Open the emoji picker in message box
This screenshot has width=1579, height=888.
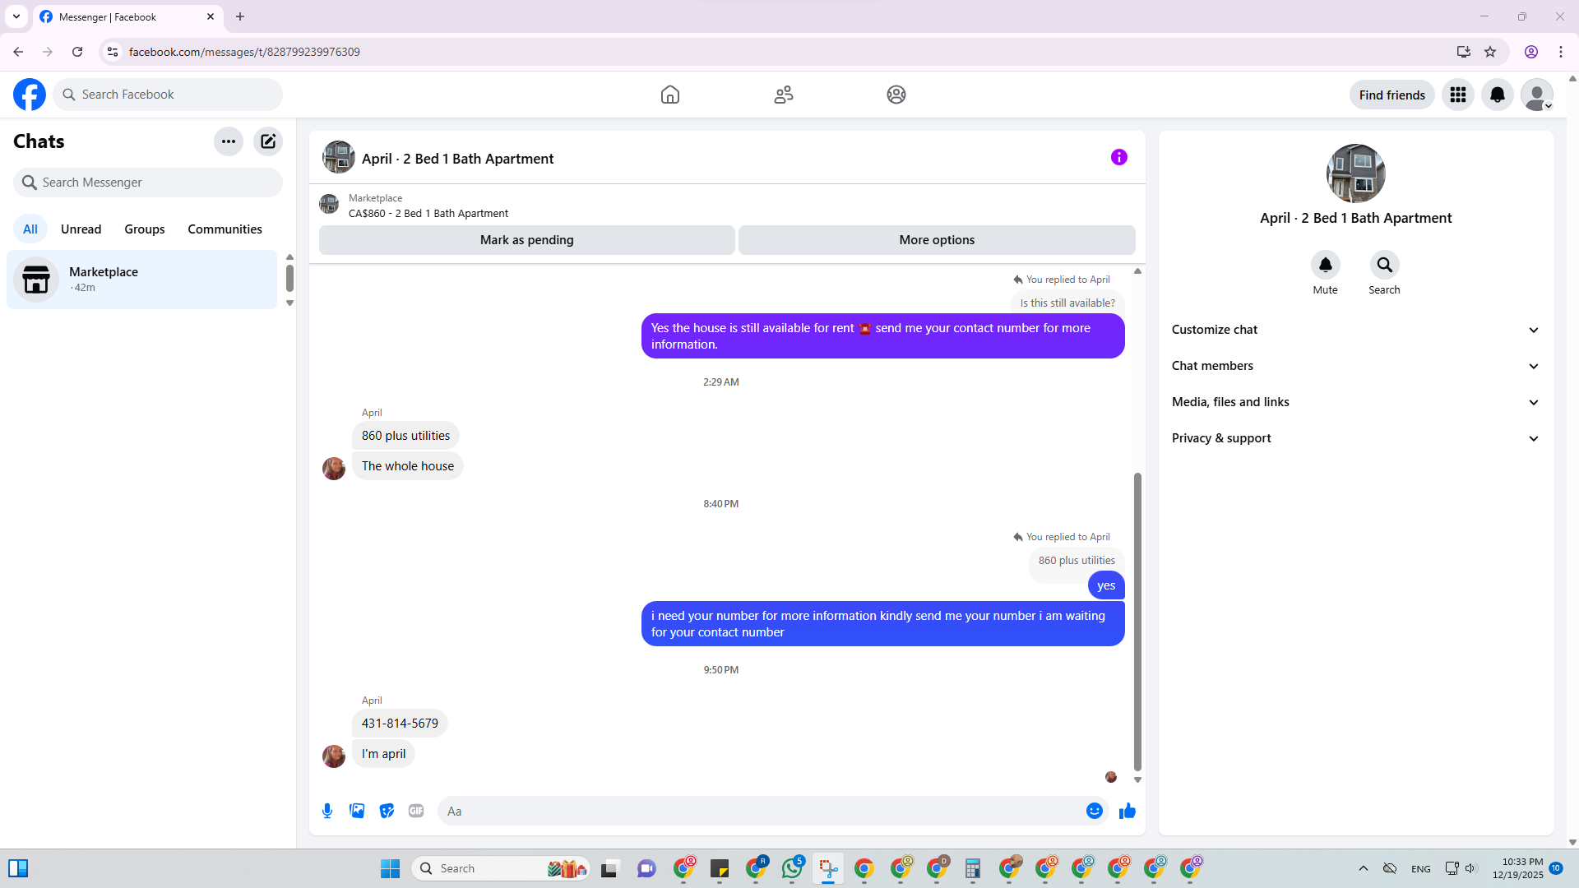pyautogui.click(x=1094, y=811)
